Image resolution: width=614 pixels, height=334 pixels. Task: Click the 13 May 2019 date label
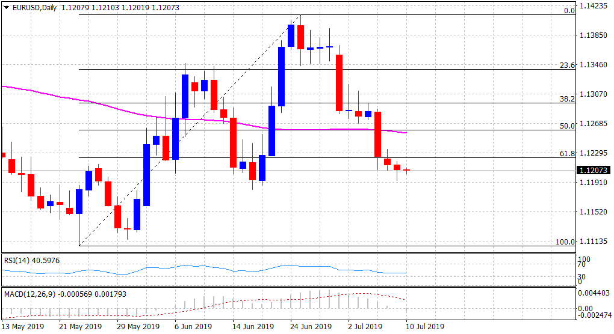[23, 326]
